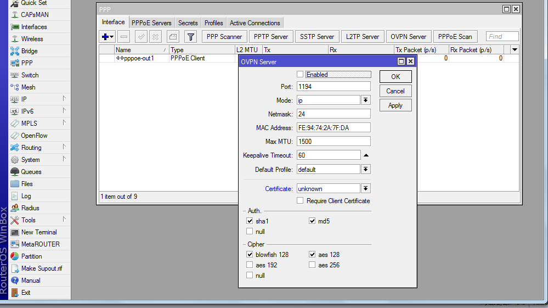Toggle Require Client Certificate checkbox

click(300, 201)
